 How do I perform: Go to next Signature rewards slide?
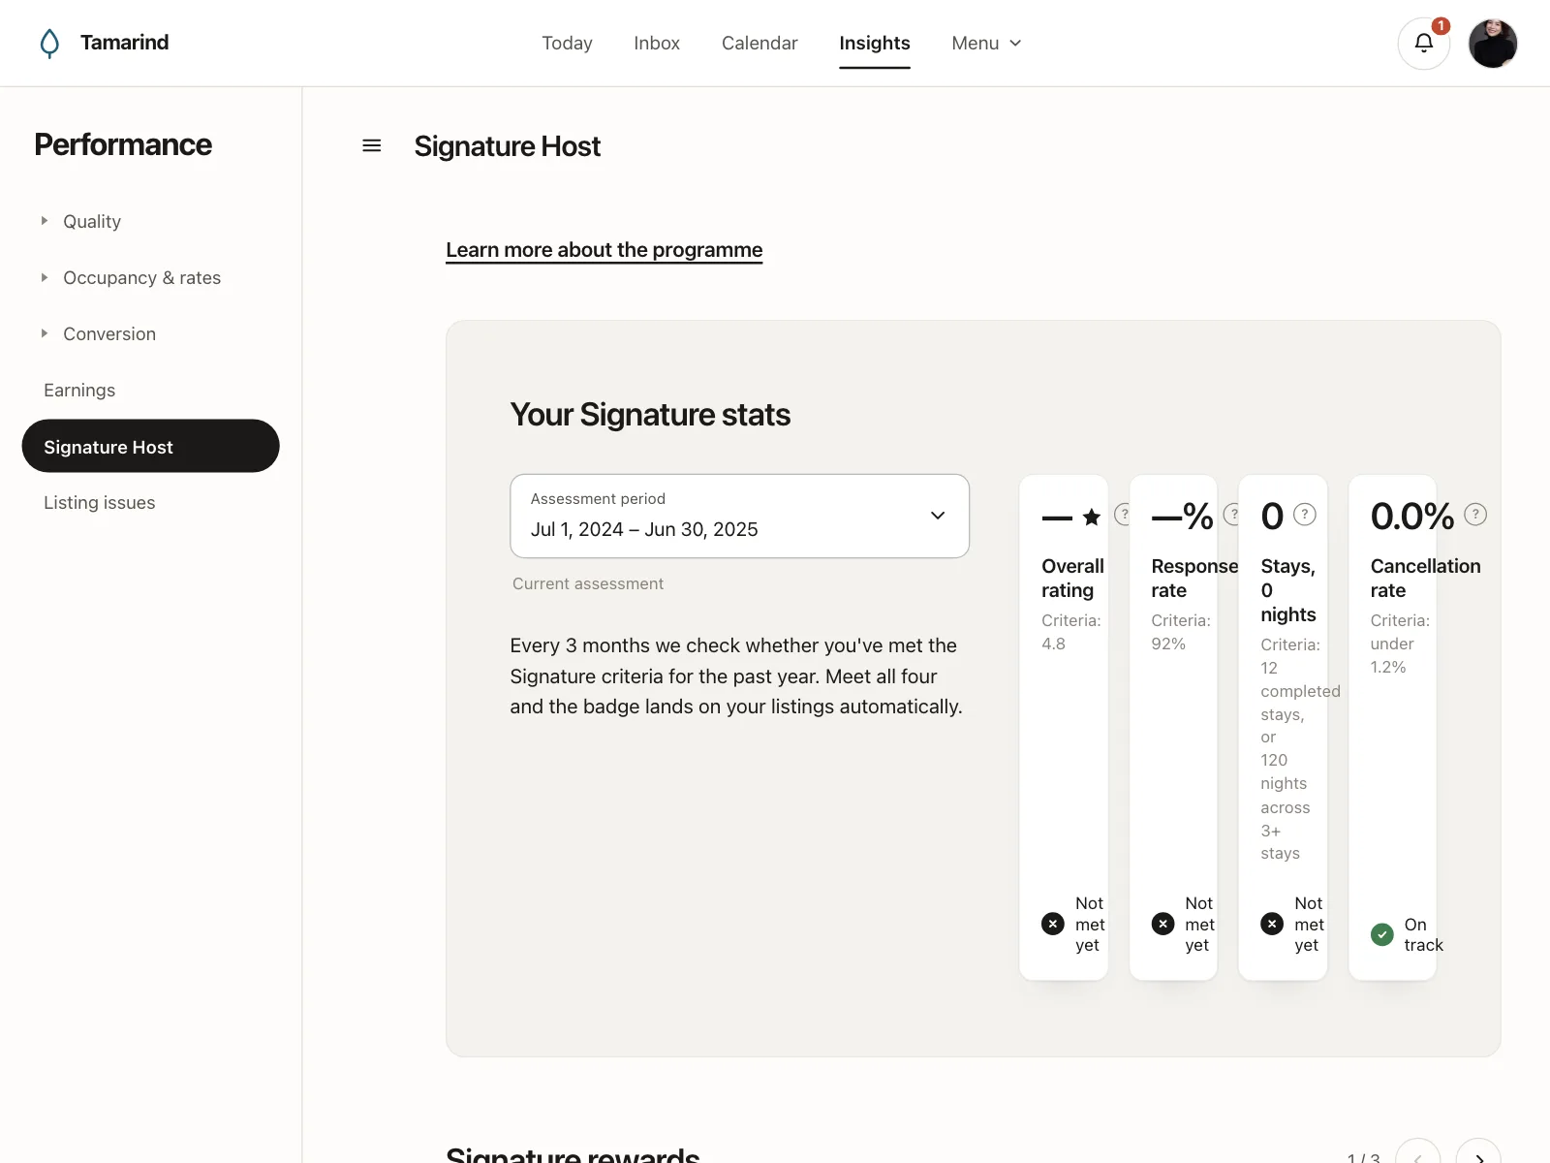point(1478,1153)
